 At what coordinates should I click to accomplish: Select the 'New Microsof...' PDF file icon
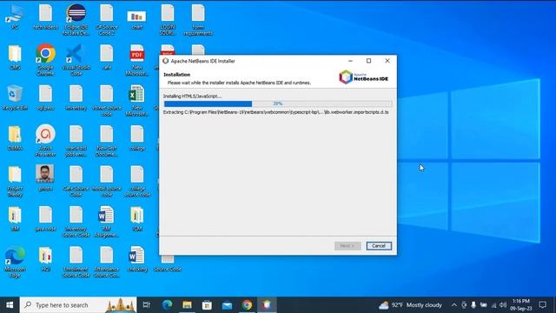137,60
